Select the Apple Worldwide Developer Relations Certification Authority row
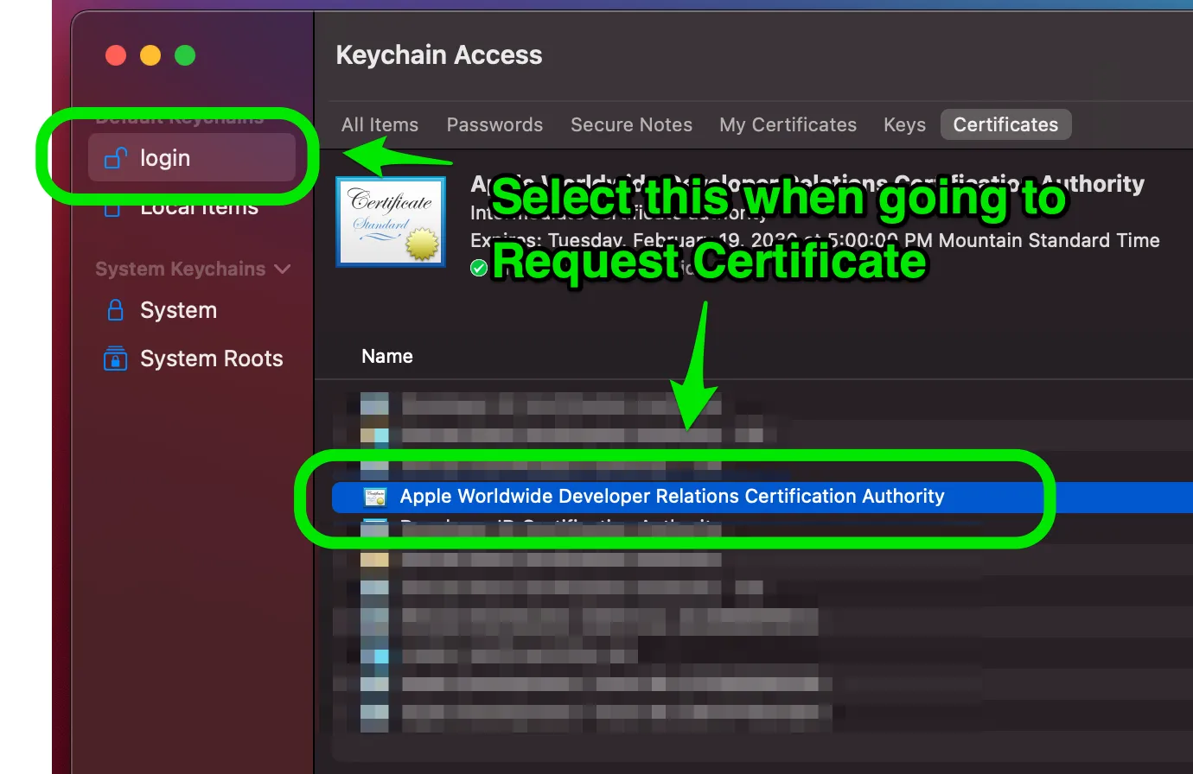Image resolution: width=1193 pixels, height=774 pixels. pos(762,497)
